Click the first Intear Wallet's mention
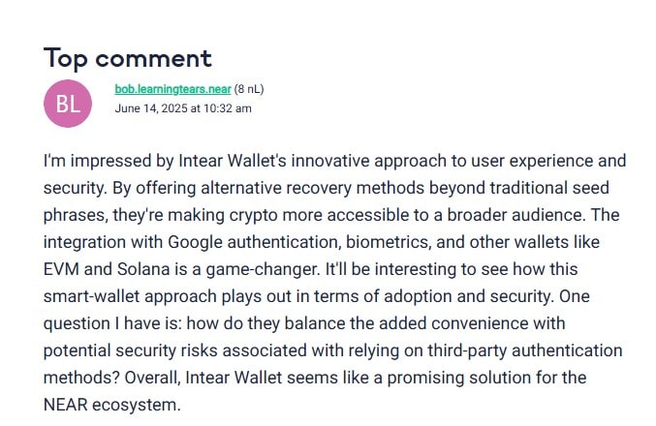The height and width of the screenshot is (426, 656). click(233, 161)
